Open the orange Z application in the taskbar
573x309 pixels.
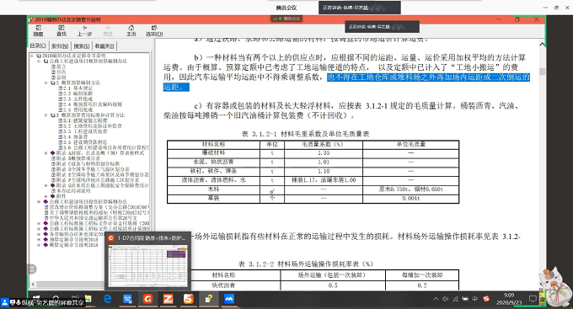tap(168, 299)
